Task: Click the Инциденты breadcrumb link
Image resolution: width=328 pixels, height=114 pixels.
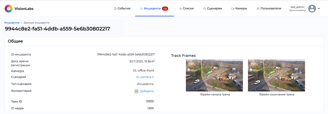Action: 12,22
